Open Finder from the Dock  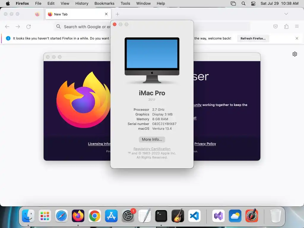coord(28,216)
